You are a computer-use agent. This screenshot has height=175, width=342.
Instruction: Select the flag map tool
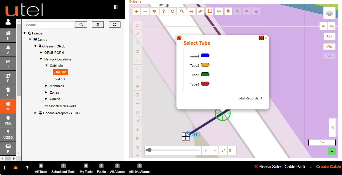pyautogui.click(x=137, y=69)
